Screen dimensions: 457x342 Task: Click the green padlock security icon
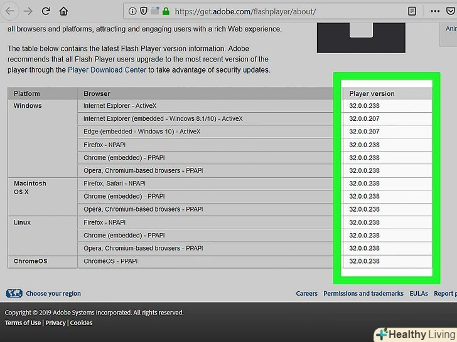click(x=166, y=11)
